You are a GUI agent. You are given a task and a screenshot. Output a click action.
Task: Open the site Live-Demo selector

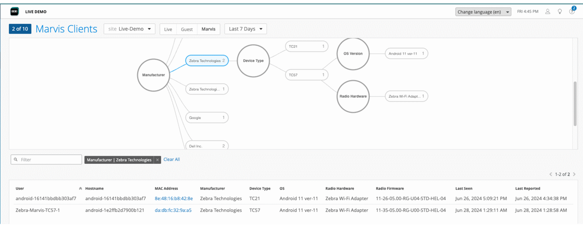130,29
